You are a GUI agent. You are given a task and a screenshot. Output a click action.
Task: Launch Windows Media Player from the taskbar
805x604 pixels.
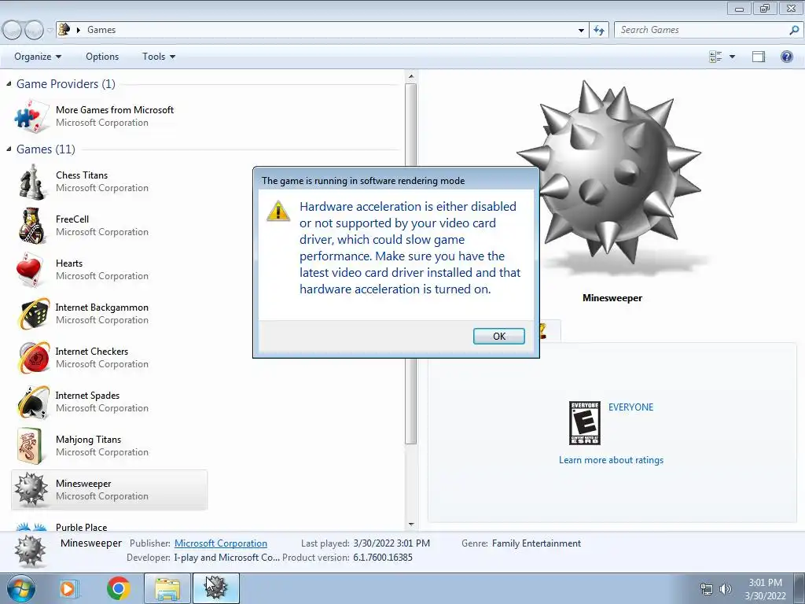(x=68, y=588)
